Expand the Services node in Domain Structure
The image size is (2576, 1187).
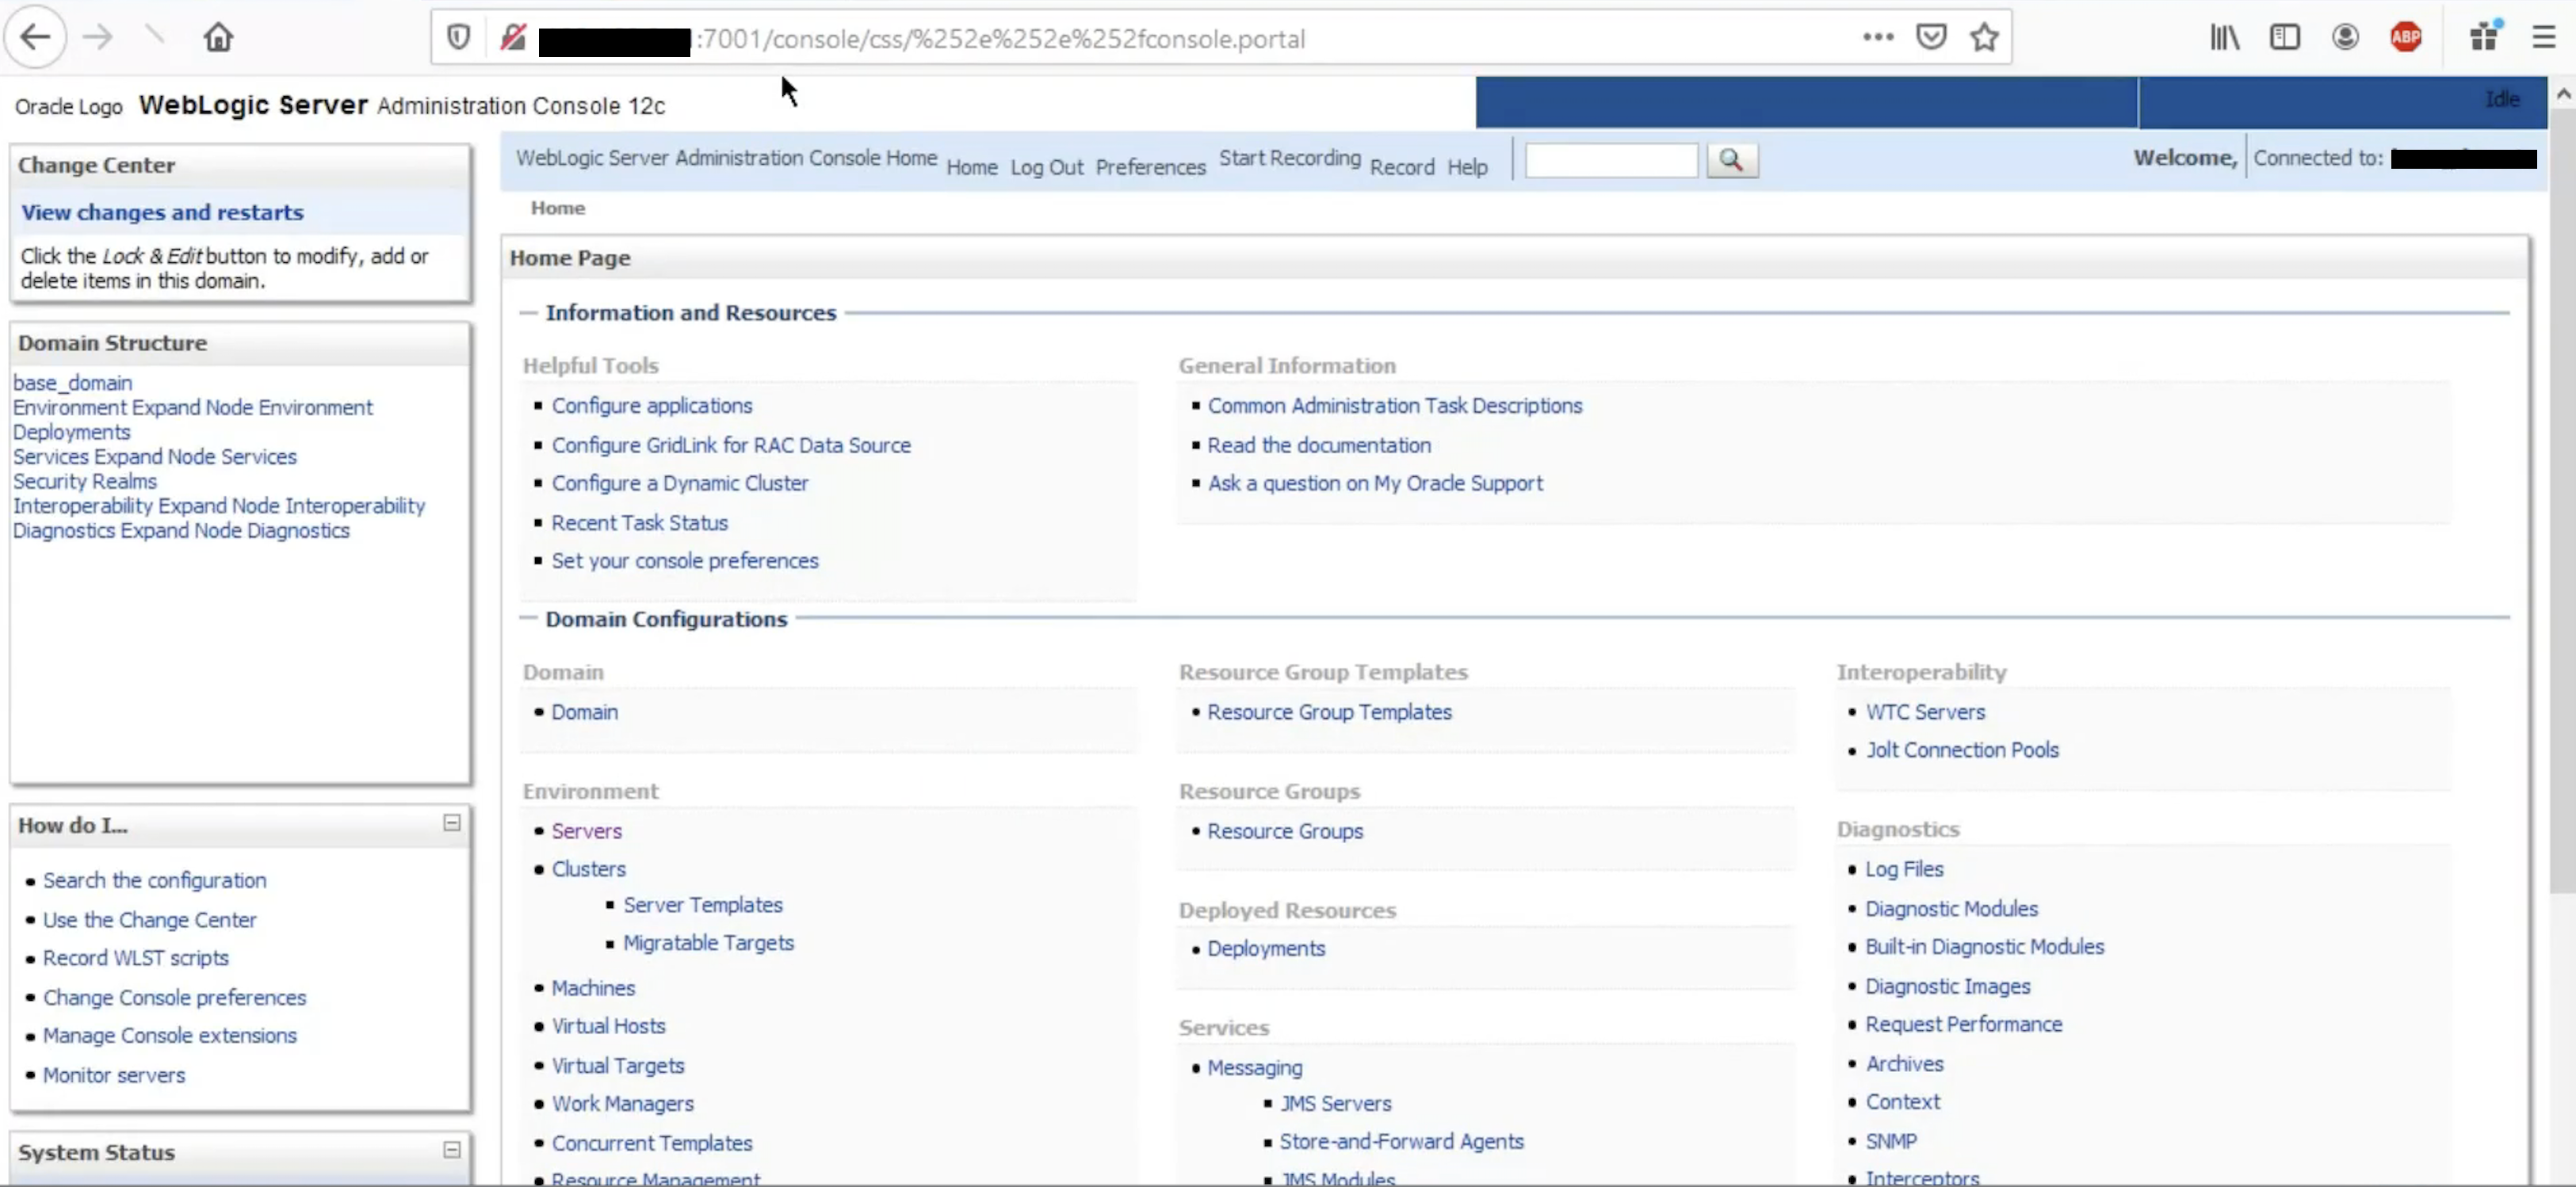(155, 456)
